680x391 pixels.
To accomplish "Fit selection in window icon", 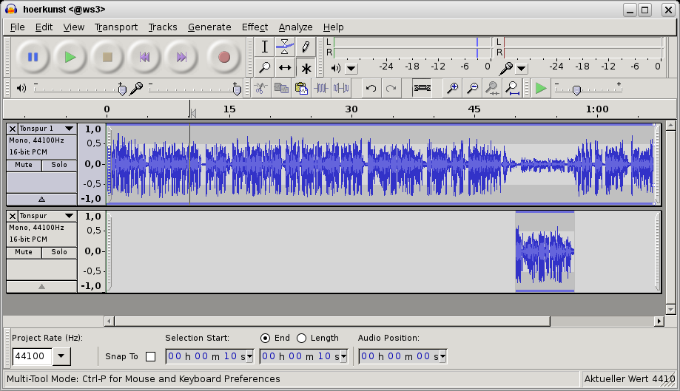I will tap(492, 89).
